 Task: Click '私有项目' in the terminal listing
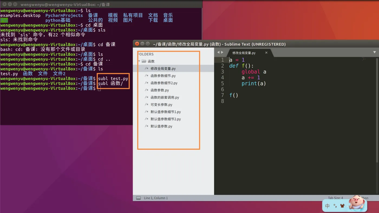click(133, 15)
